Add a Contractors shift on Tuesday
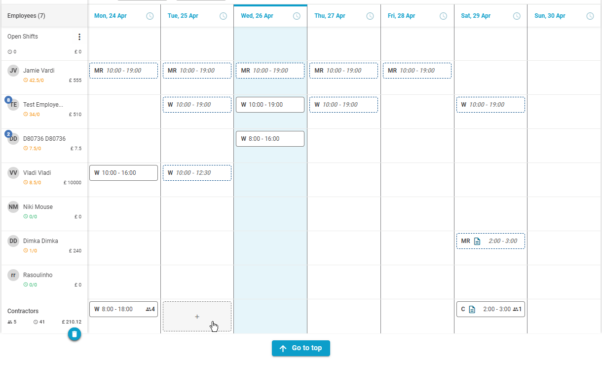 click(x=197, y=317)
